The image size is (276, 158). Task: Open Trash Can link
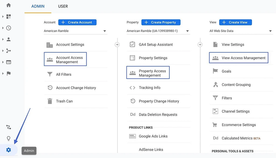pos(64,101)
